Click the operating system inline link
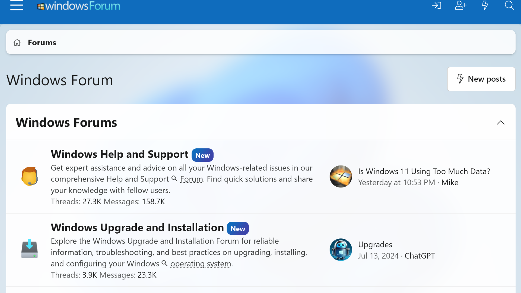521x293 pixels. click(201, 263)
